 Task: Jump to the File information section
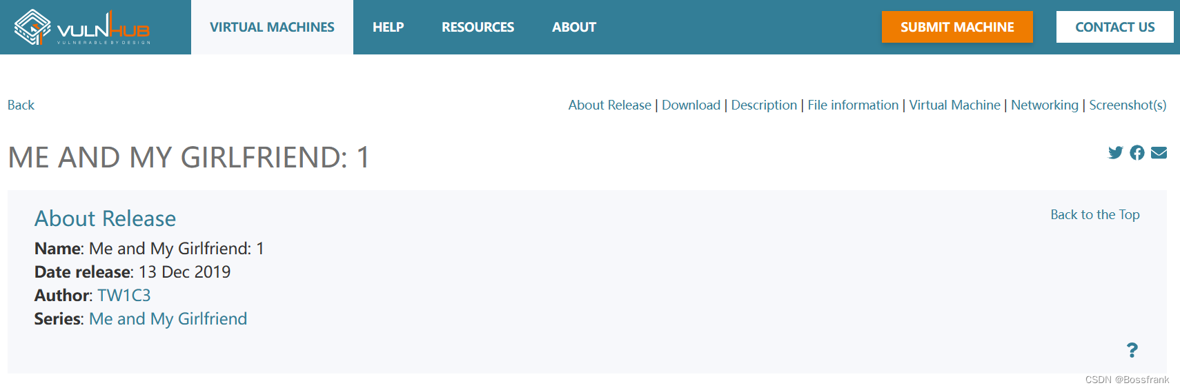[x=853, y=105]
